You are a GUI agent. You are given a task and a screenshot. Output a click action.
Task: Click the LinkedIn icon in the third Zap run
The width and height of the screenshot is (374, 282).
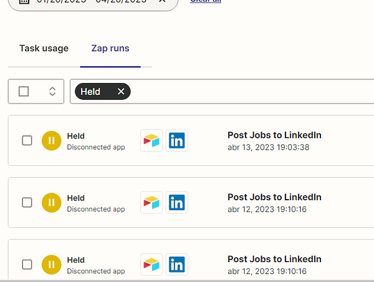coord(177,265)
